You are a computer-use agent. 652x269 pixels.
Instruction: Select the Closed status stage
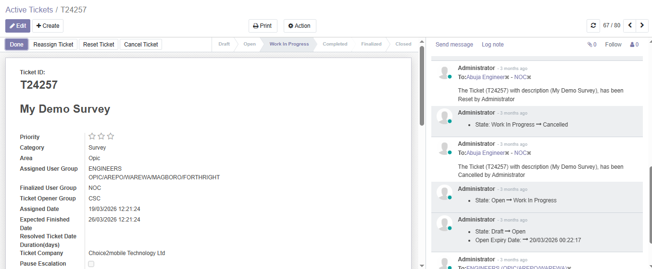(x=403, y=44)
